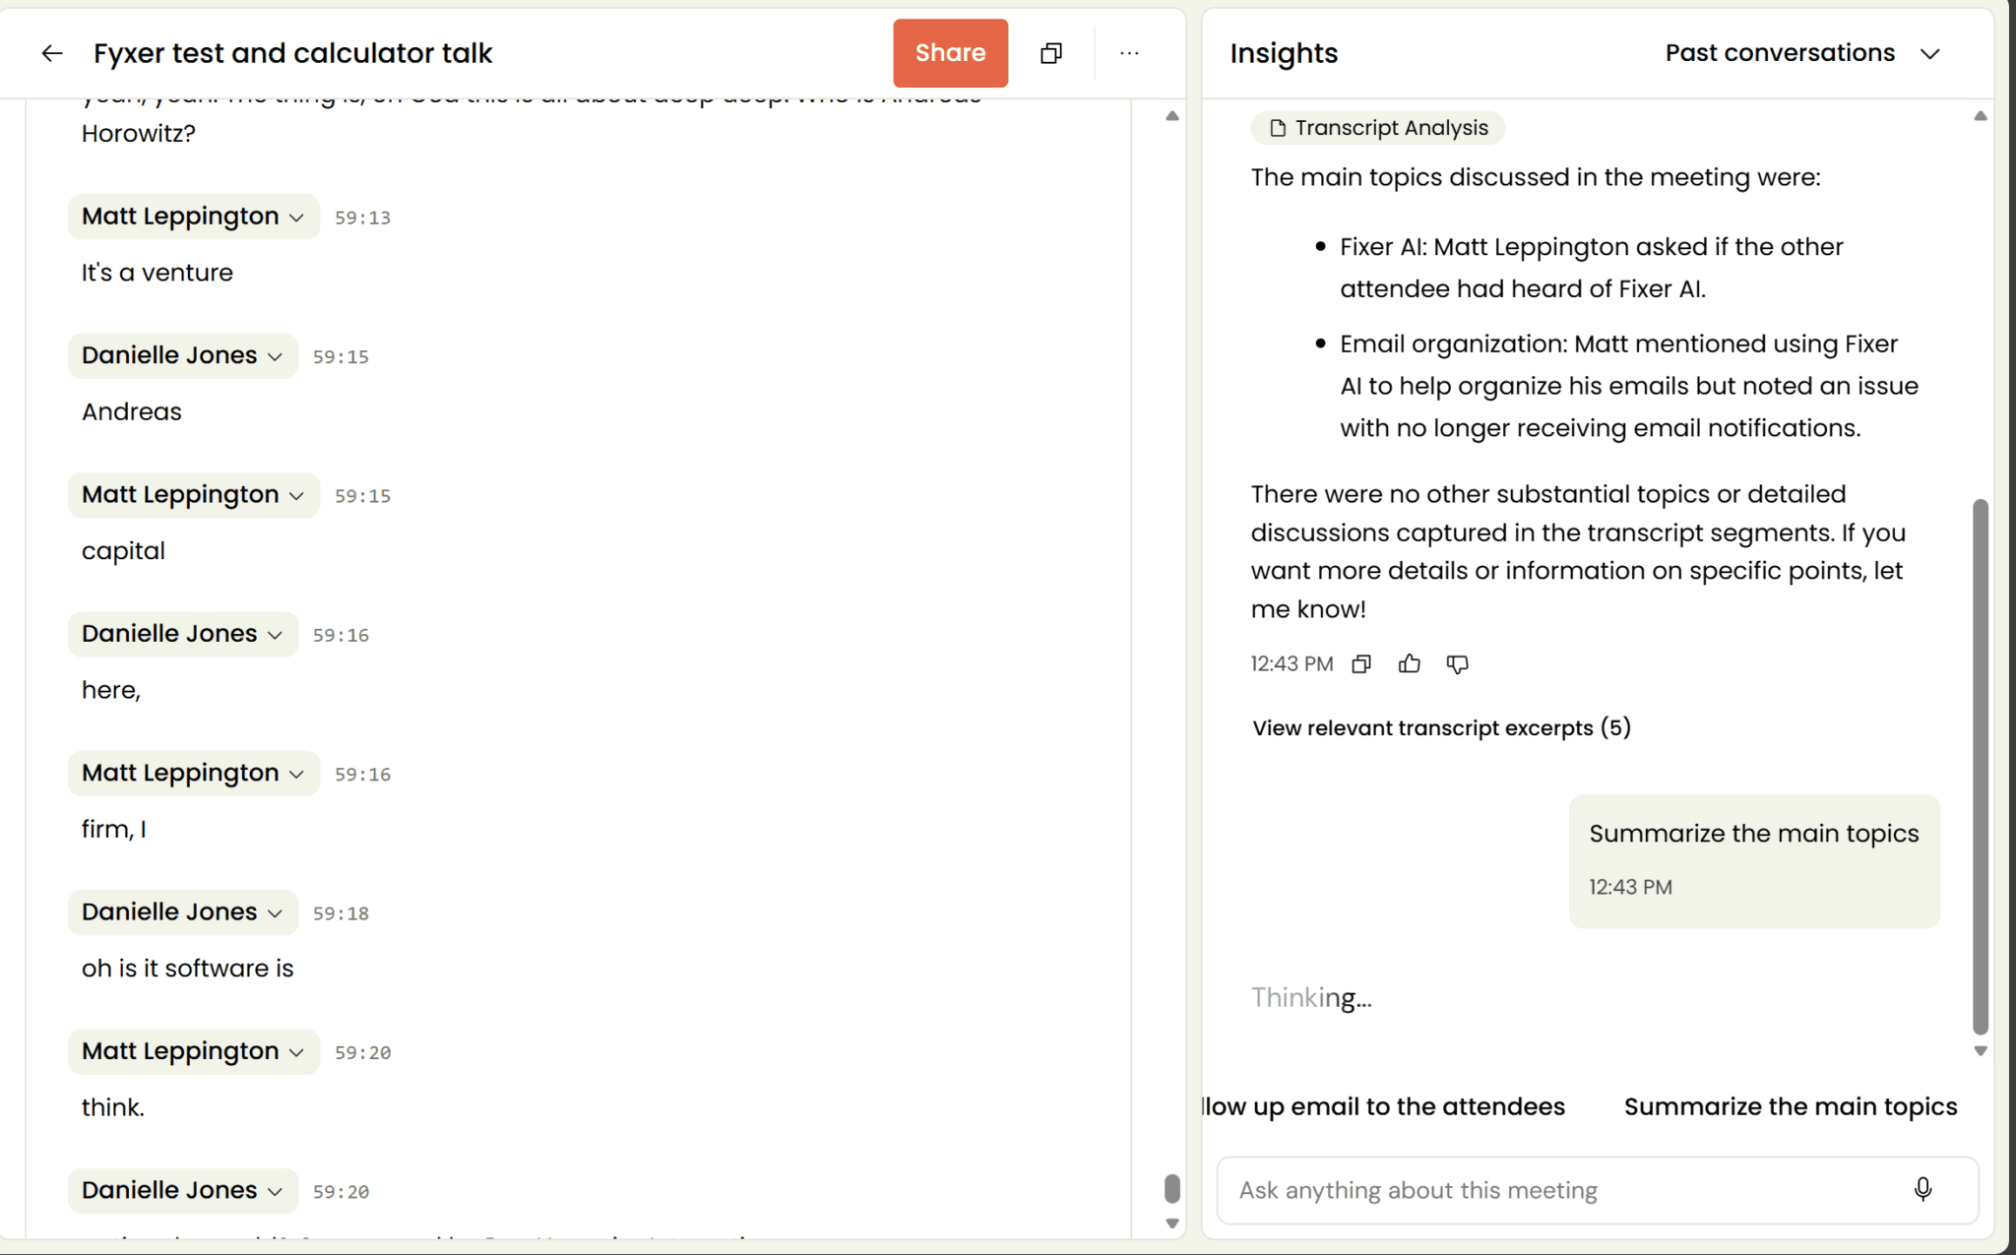Click the sent message "Summarize the main topics"
This screenshot has height=1255, width=2016.
click(1754, 860)
